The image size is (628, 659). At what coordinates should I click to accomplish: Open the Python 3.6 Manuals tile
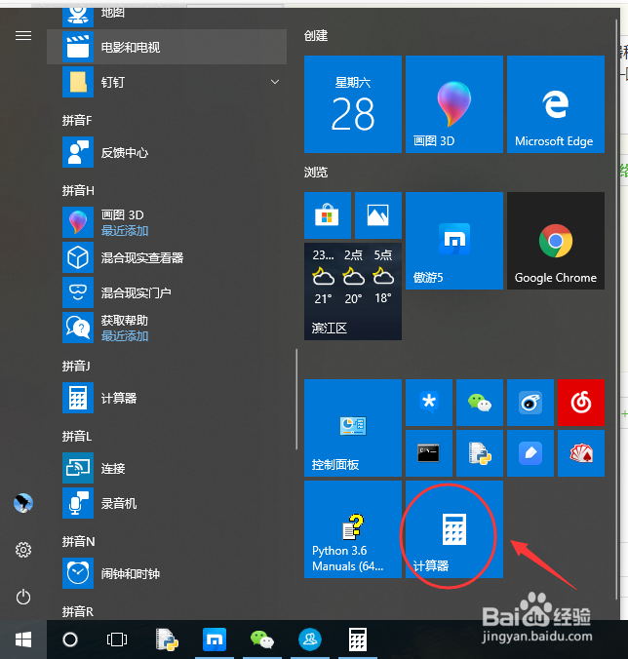point(353,529)
